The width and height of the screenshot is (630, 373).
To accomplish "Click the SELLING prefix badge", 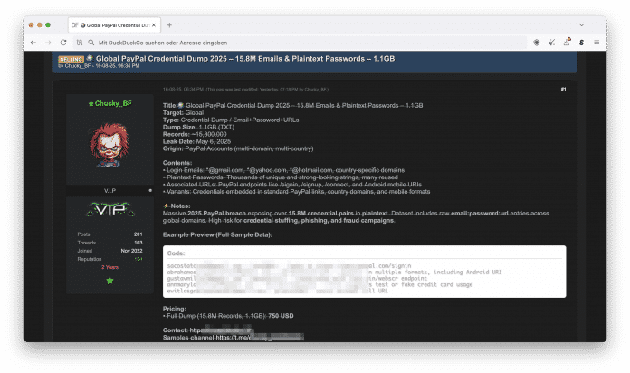I will (x=71, y=59).
